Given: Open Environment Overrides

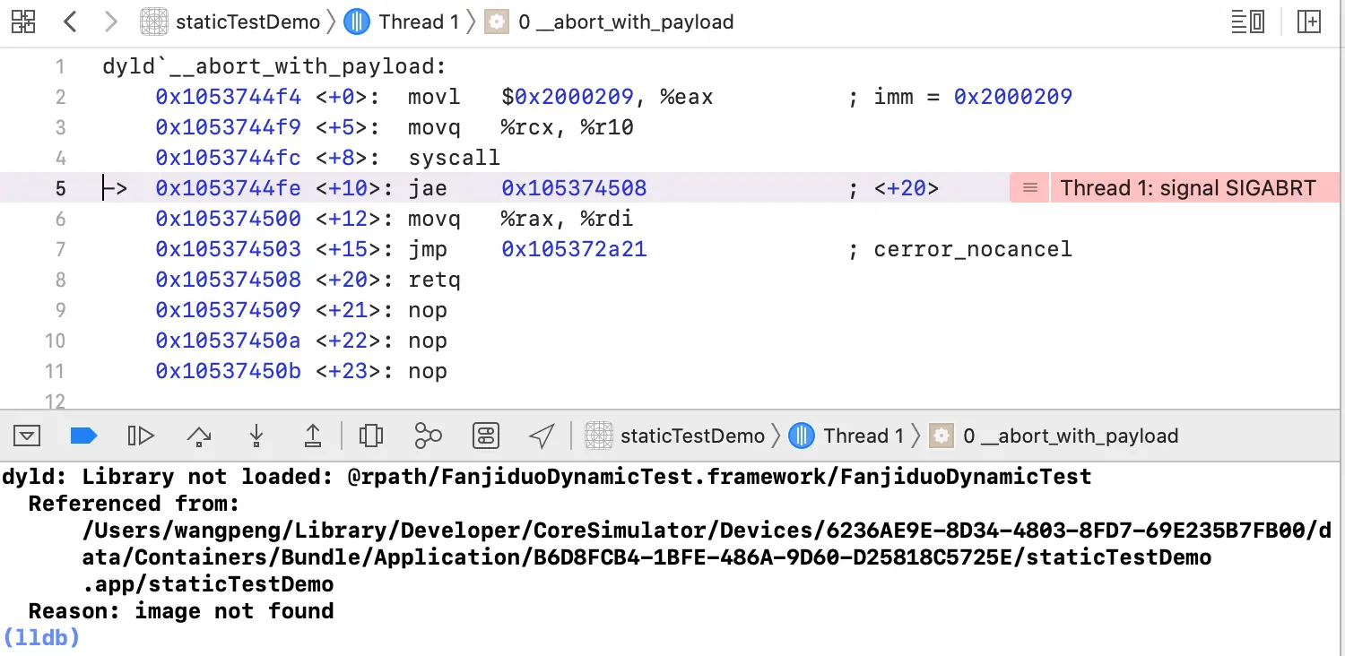Looking at the screenshot, I should click(x=486, y=436).
